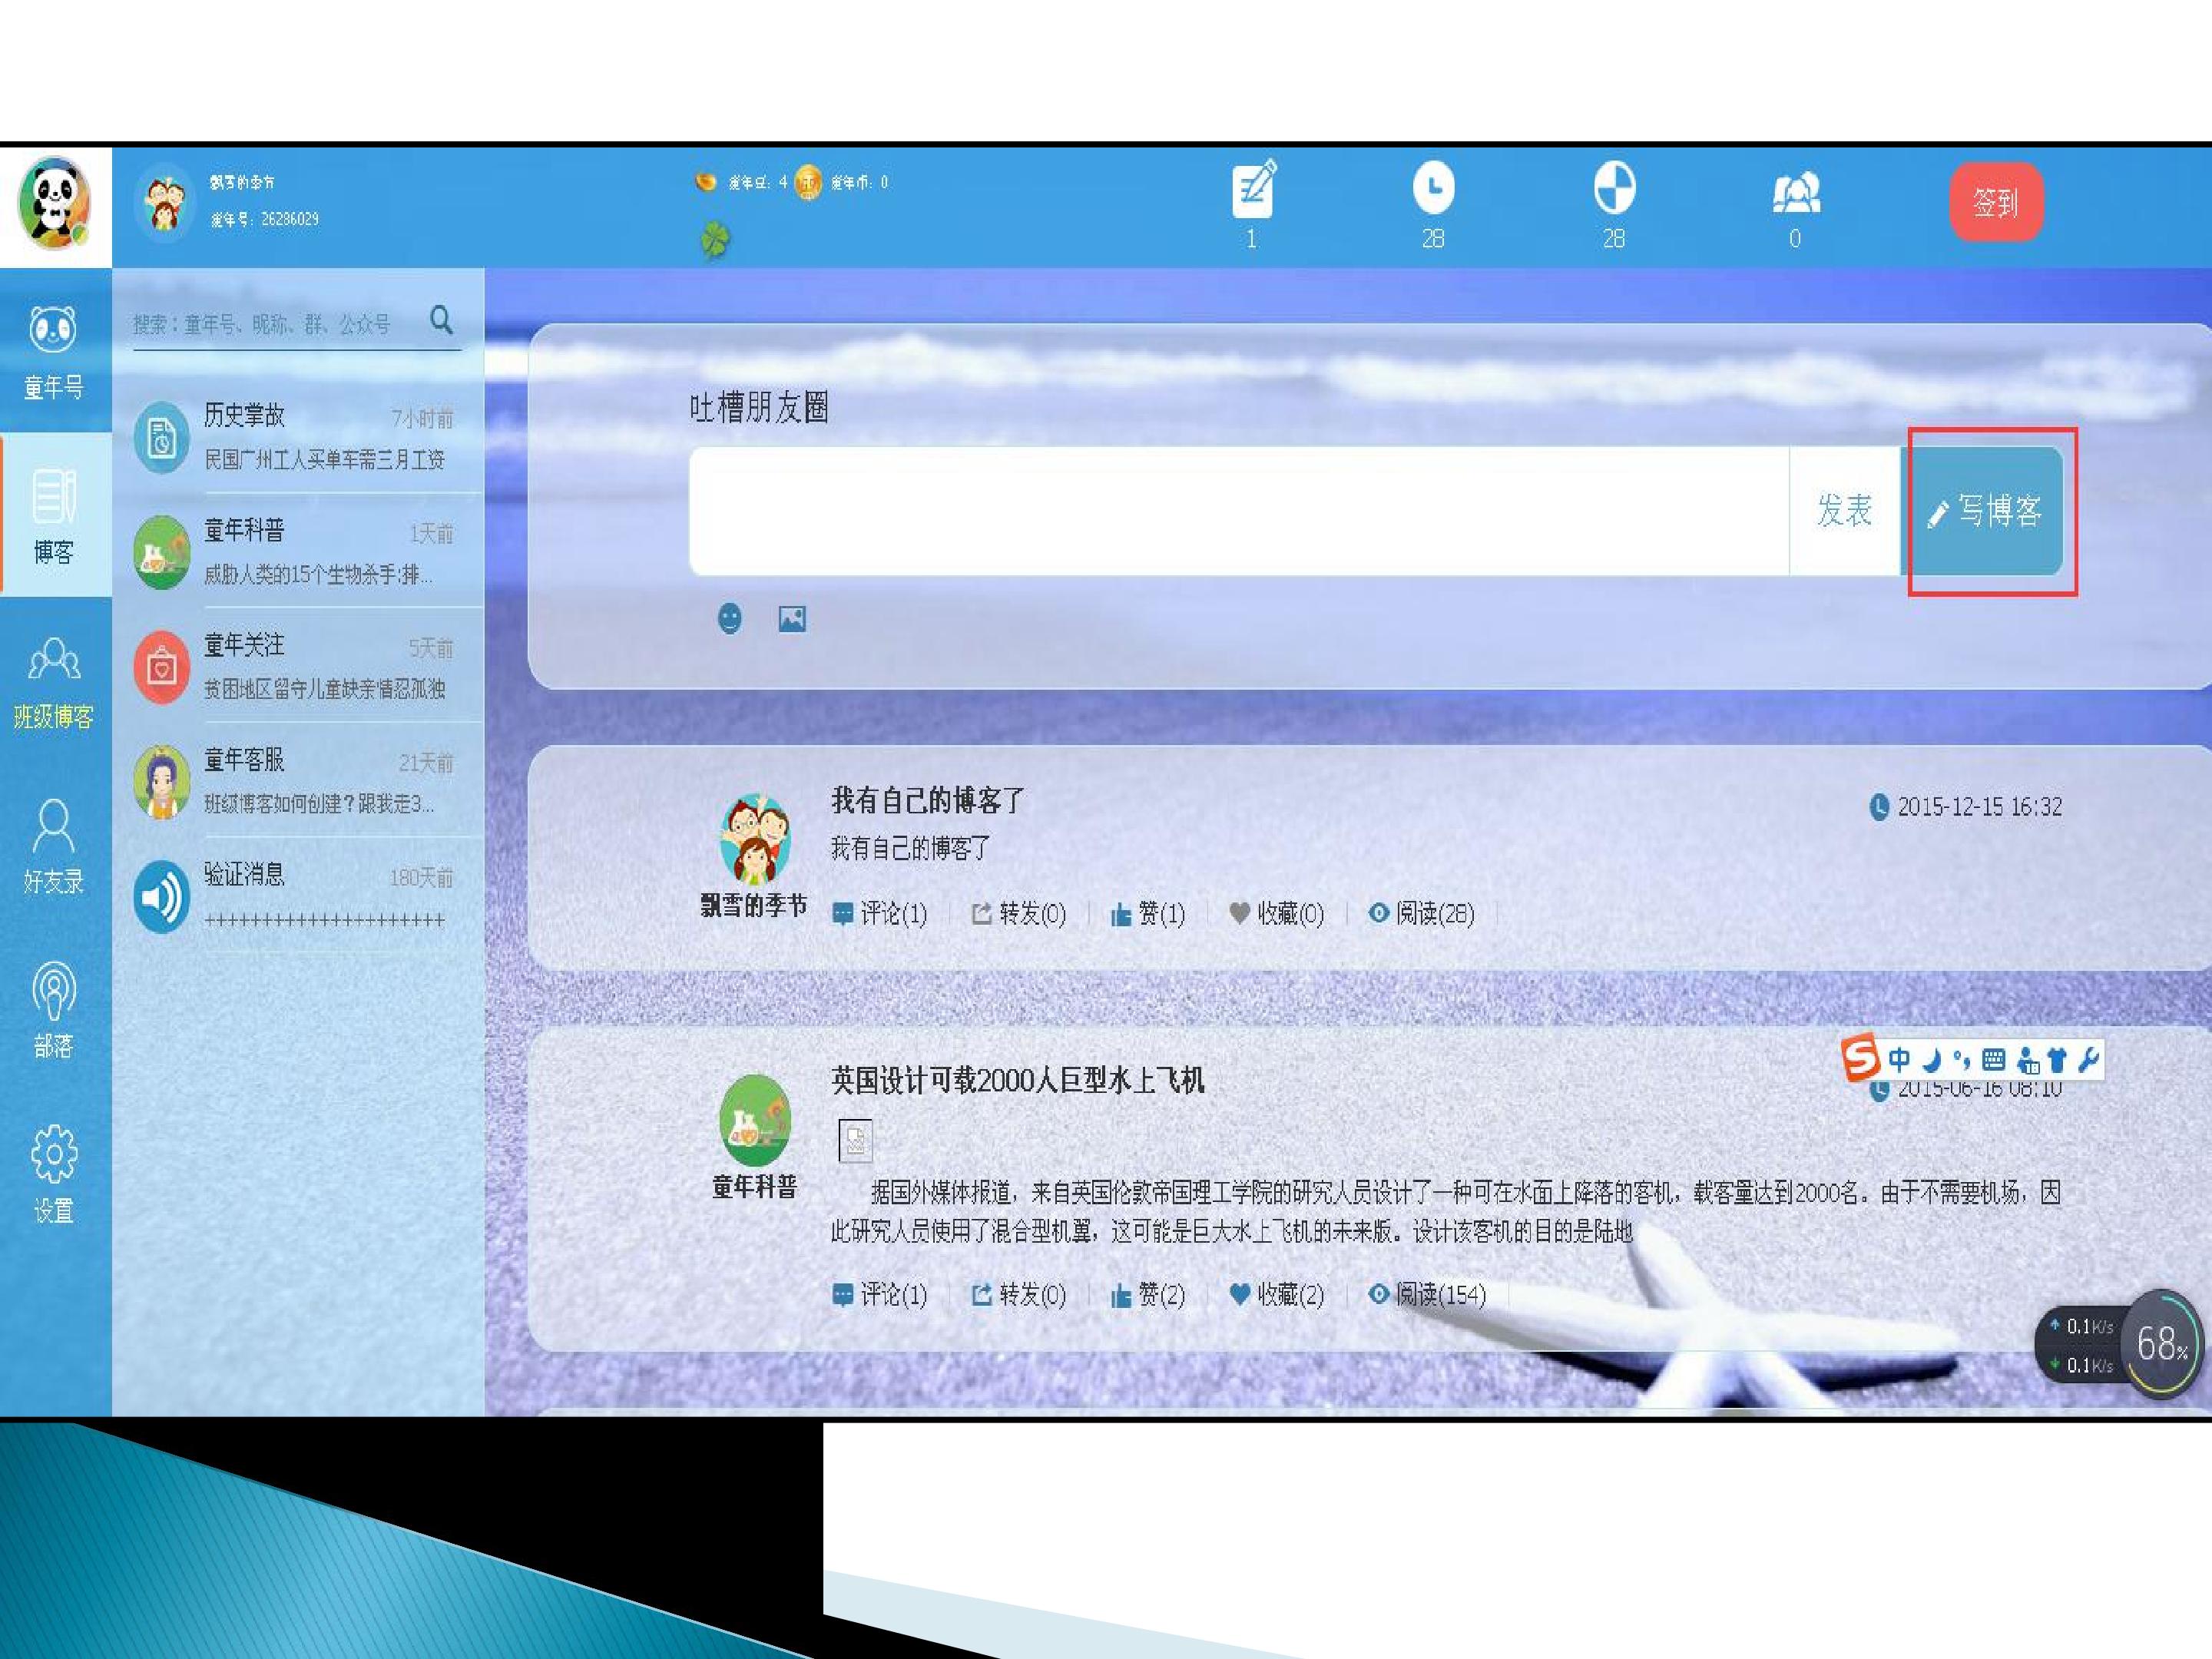Click the insert image icon
Screen dimensions: 2212x1659
click(792, 619)
